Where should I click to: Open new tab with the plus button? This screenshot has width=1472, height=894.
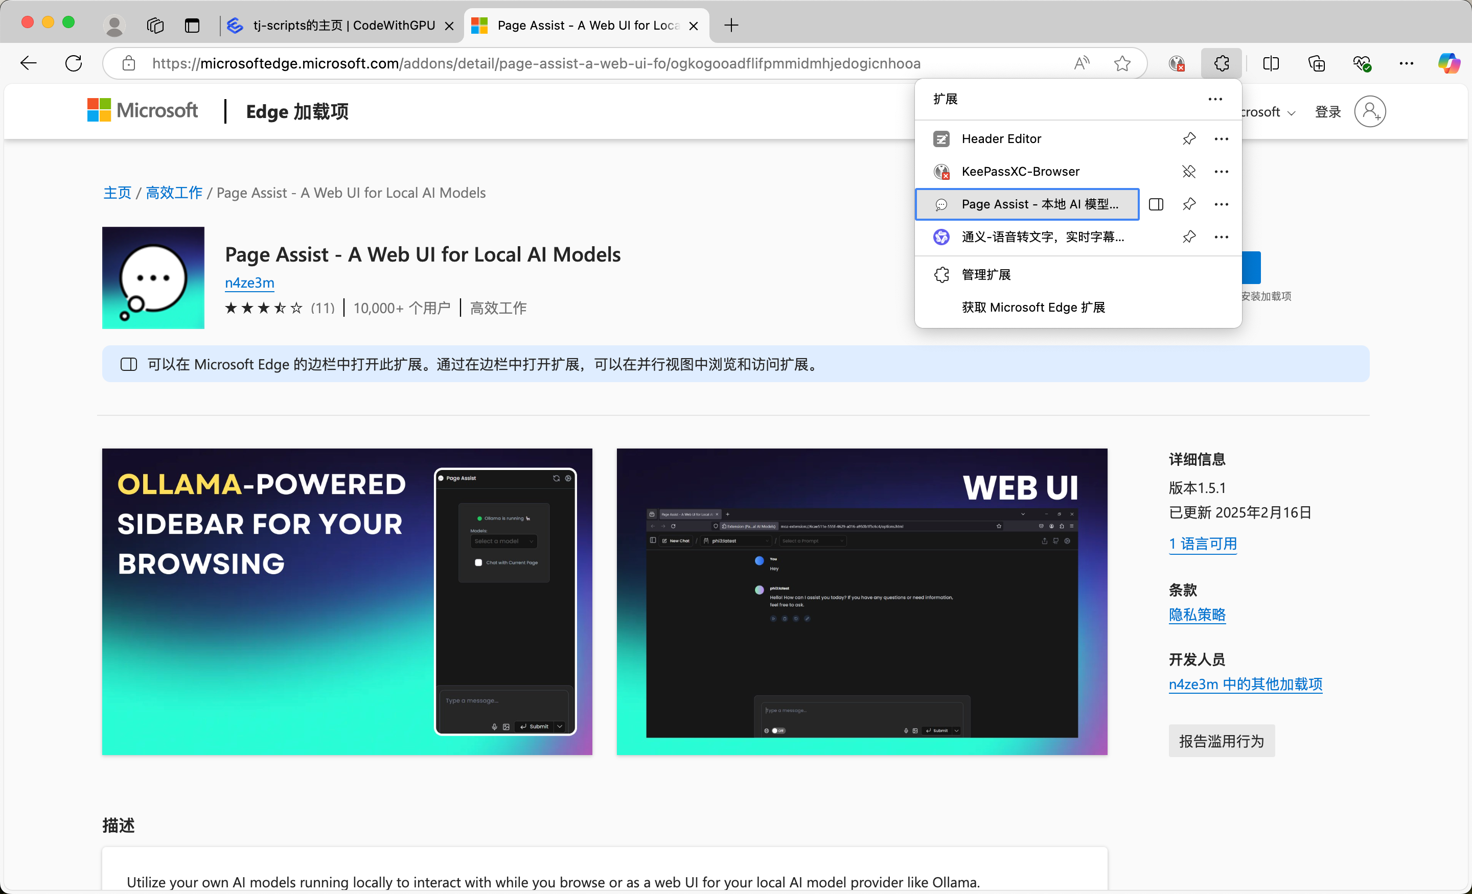point(731,26)
